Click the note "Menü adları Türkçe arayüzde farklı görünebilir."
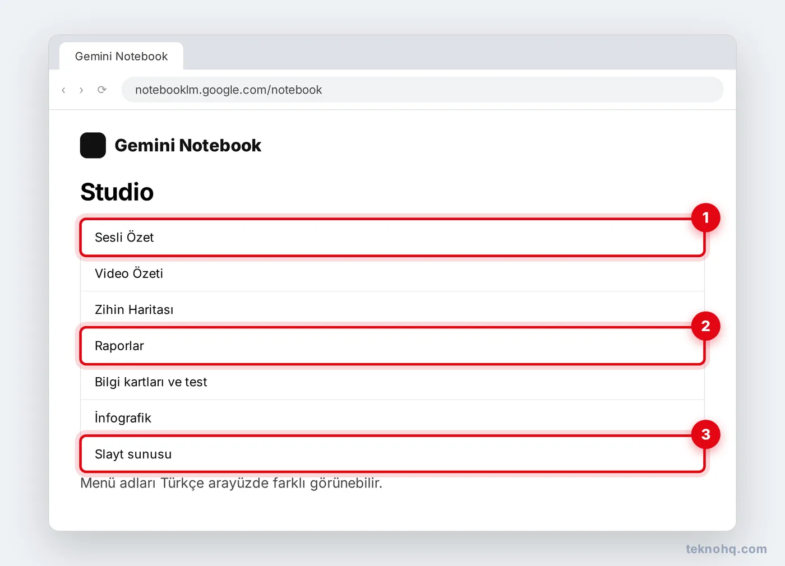The width and height of the screenshot is (785, 566). pyautogui.click(x=231, y=483)
